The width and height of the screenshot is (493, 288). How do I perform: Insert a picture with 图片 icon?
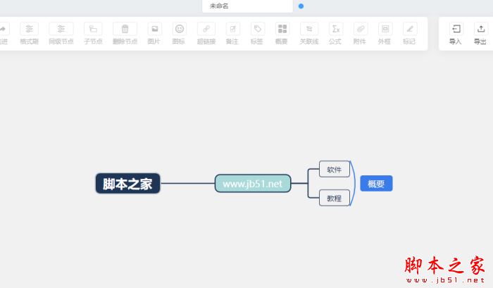pos(155,29)
